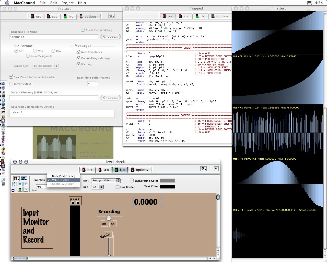This screenshot has height=262, width=327.
Task: Enable Ask Before Rendering checkbox
Action: tap(83, 30)
